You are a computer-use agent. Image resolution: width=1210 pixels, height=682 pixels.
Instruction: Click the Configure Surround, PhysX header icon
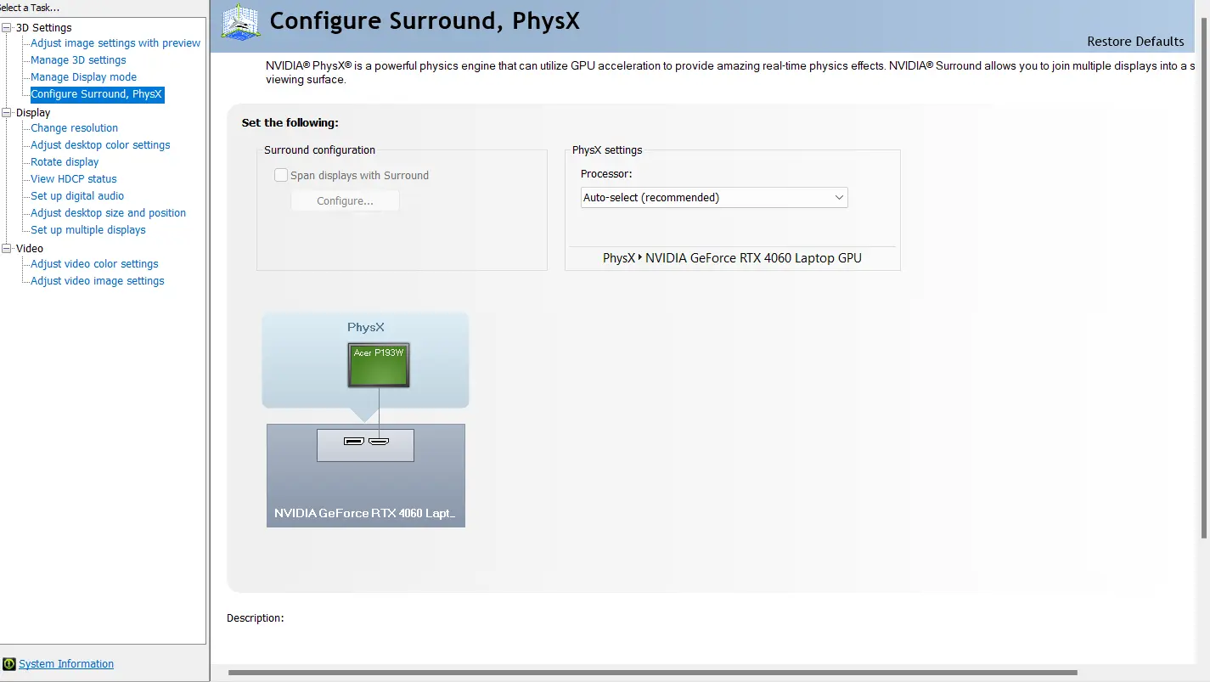click(241, 22)
